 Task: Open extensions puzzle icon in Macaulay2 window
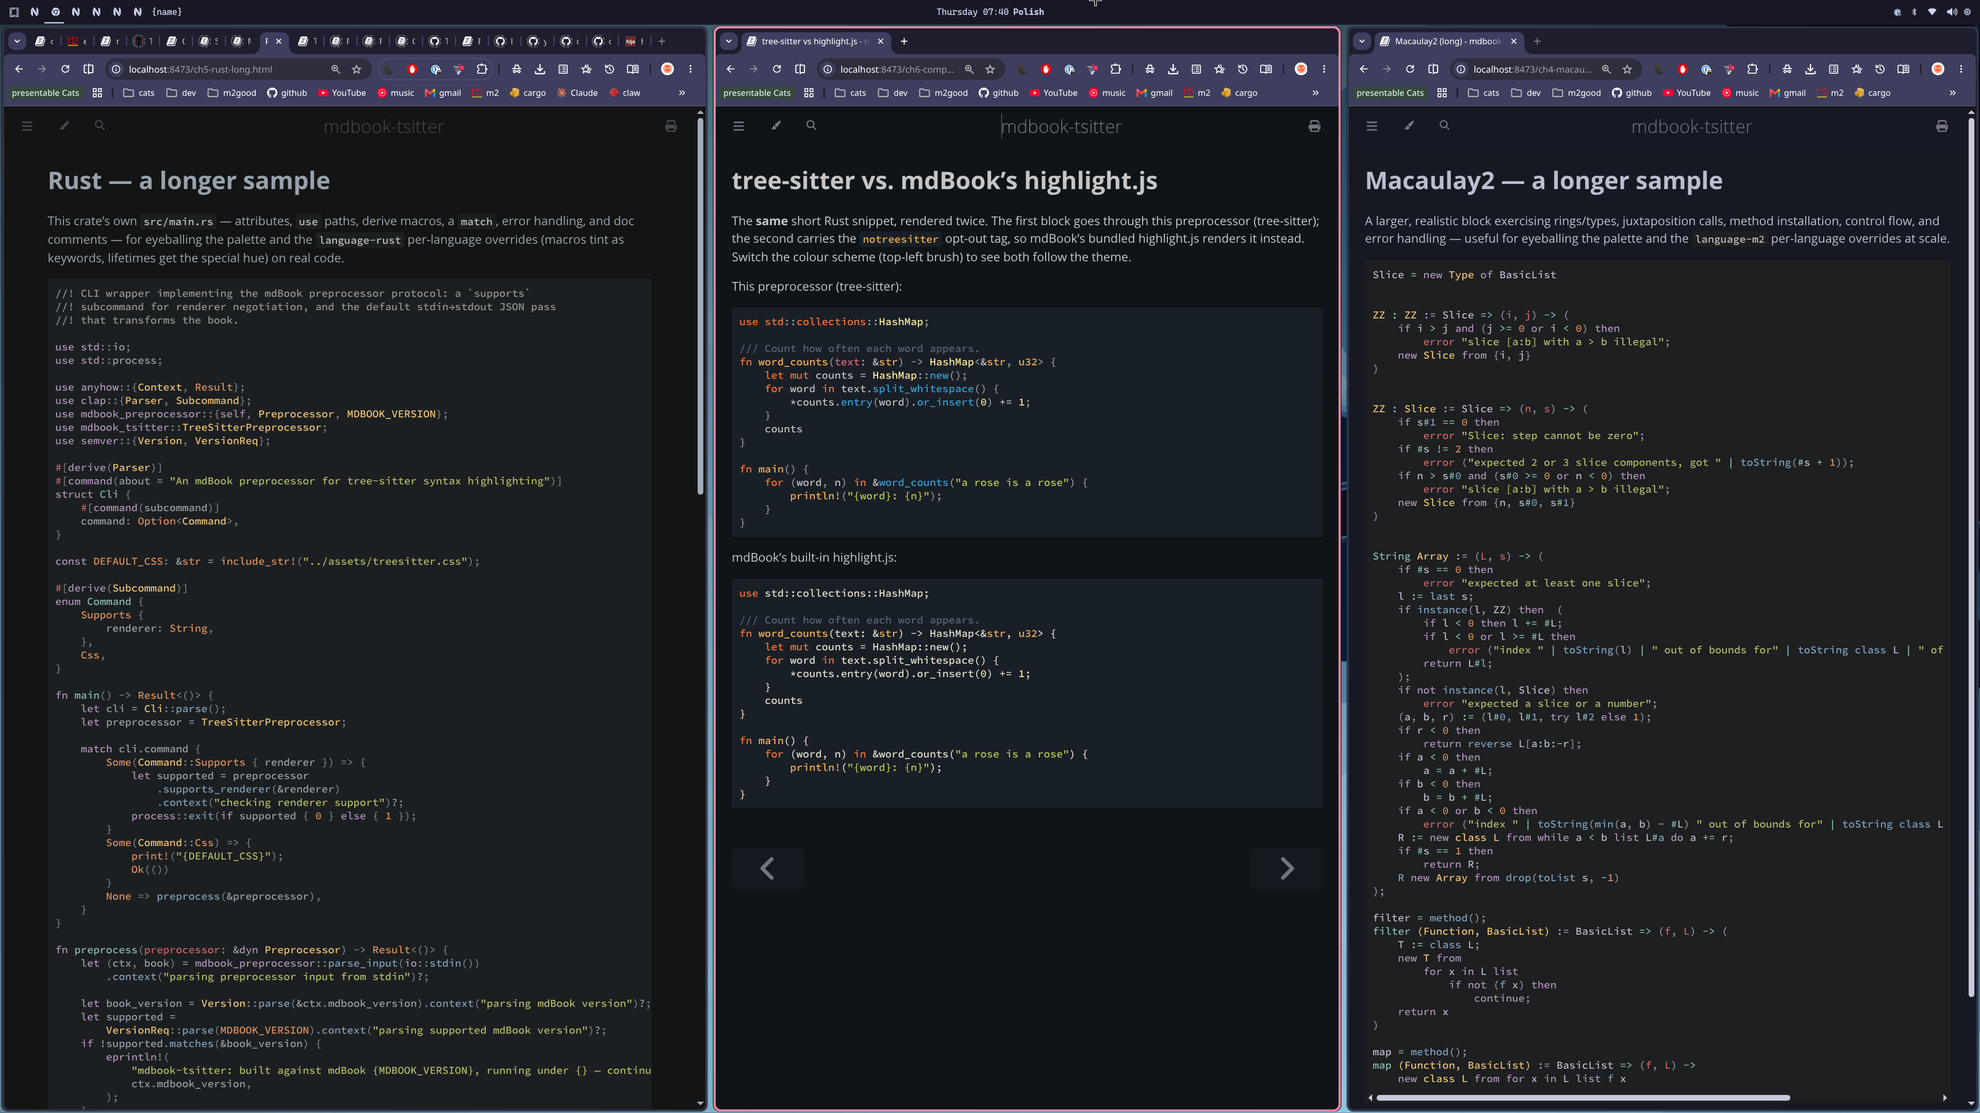point(1753,69)
